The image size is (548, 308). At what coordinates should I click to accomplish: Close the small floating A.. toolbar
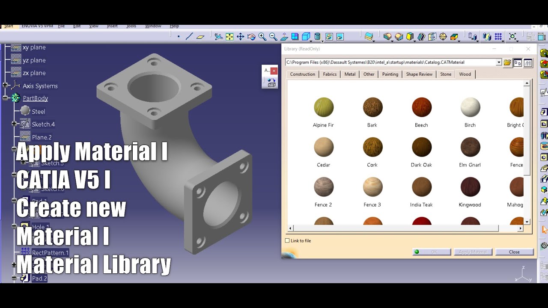click(274, 71)
